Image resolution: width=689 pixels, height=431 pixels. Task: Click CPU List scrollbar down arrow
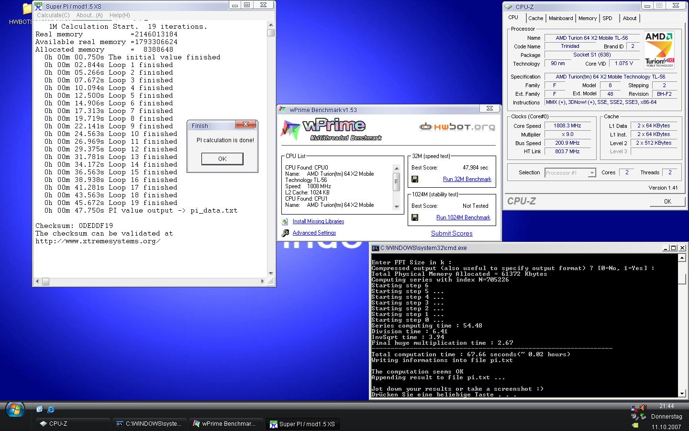point(396,207)
